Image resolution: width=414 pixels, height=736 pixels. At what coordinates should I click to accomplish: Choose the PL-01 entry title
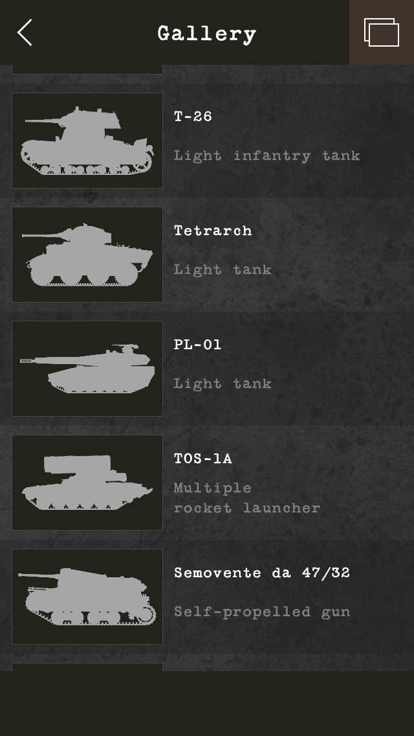pos(197,344)
